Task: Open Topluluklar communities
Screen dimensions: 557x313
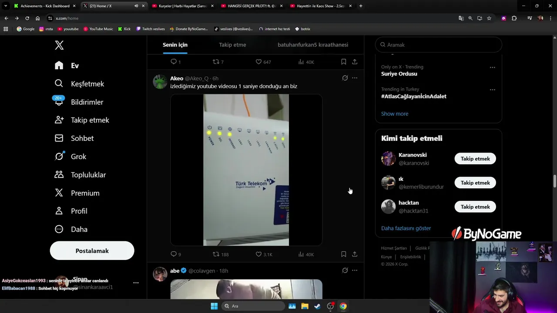Action: (80, 175)
